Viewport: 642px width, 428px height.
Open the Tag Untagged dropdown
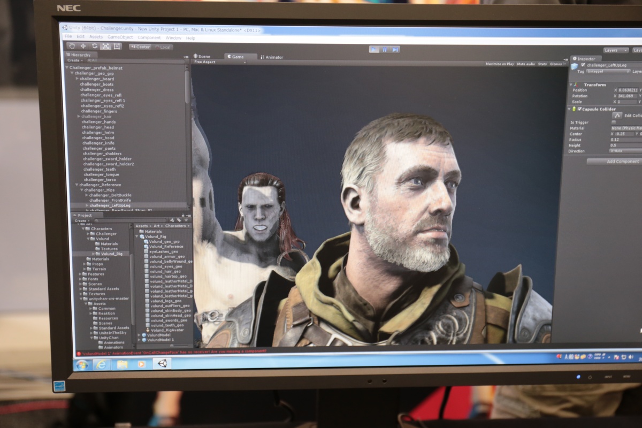608,71
